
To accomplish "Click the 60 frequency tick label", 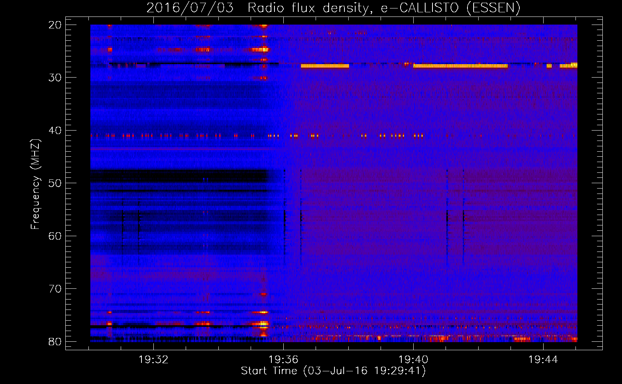I will [55, 236].
